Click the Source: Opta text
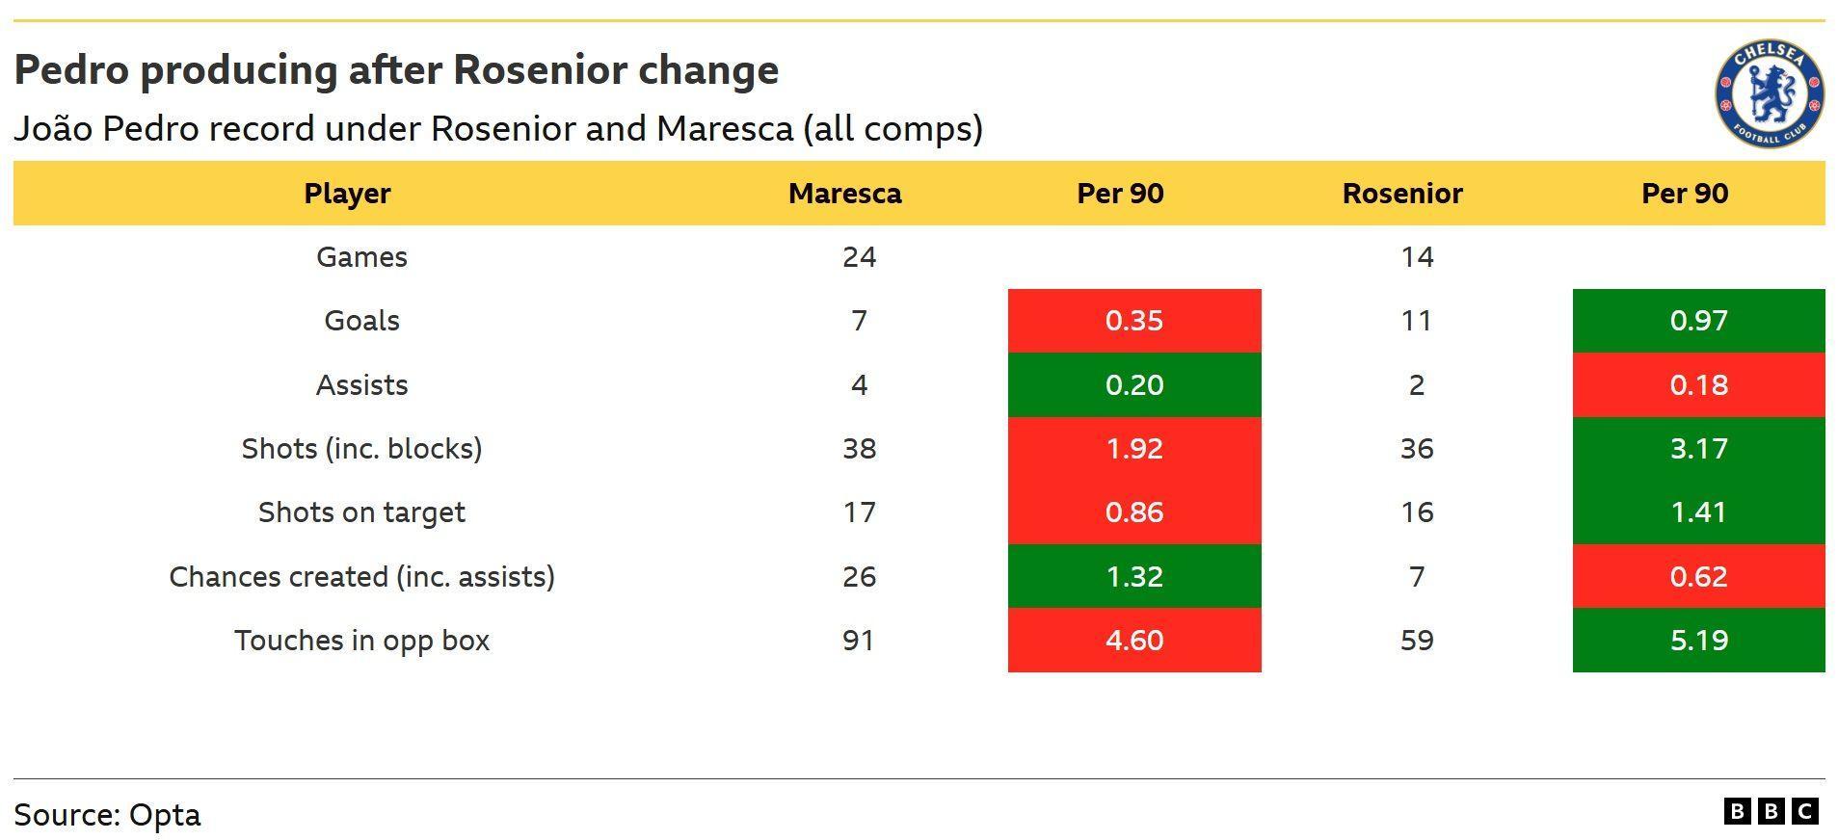This screenshot has height=840, width=1838. pos(107,815)
